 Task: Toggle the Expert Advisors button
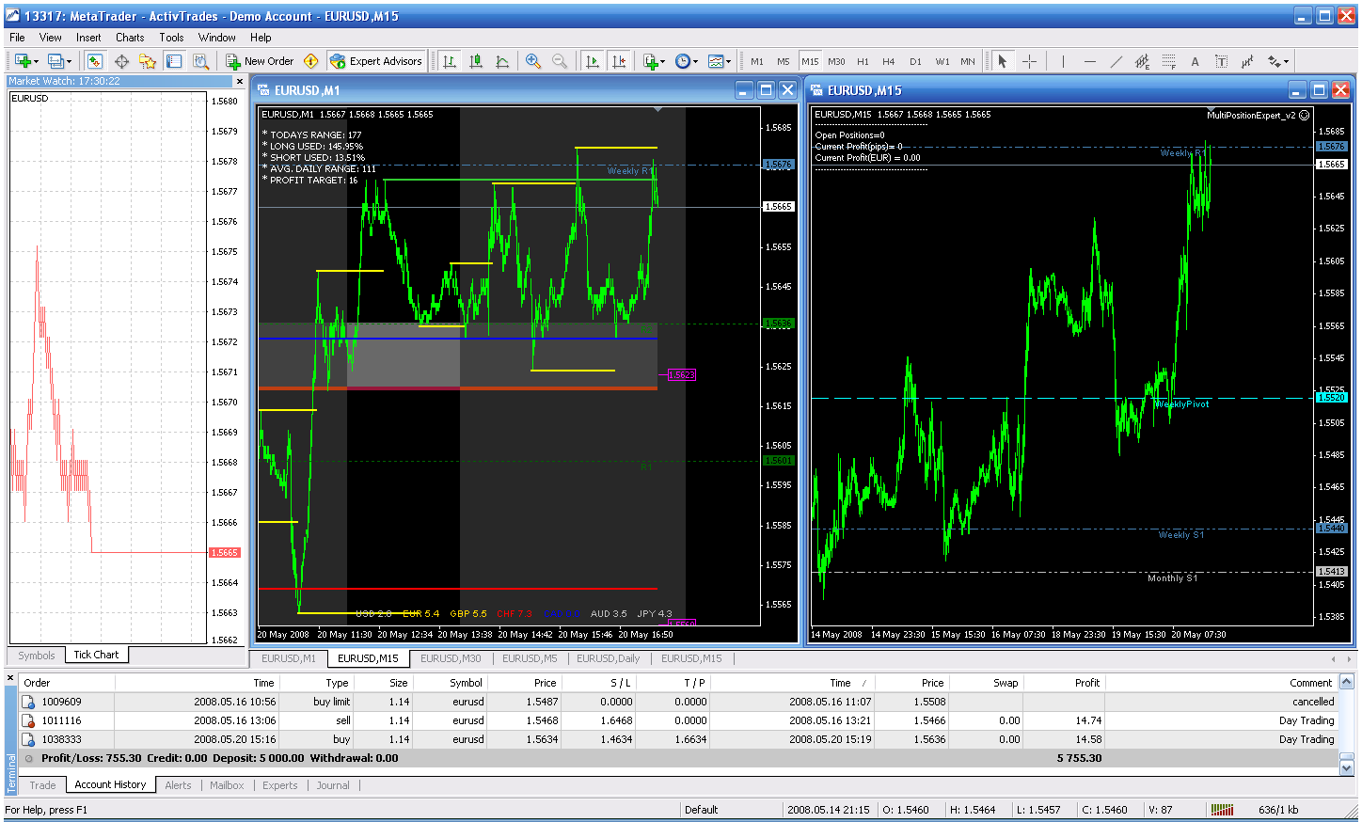(x=376, y=61)
